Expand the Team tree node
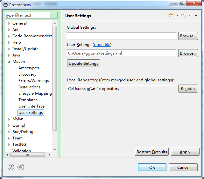204x179 pixels. pos(9,138)
